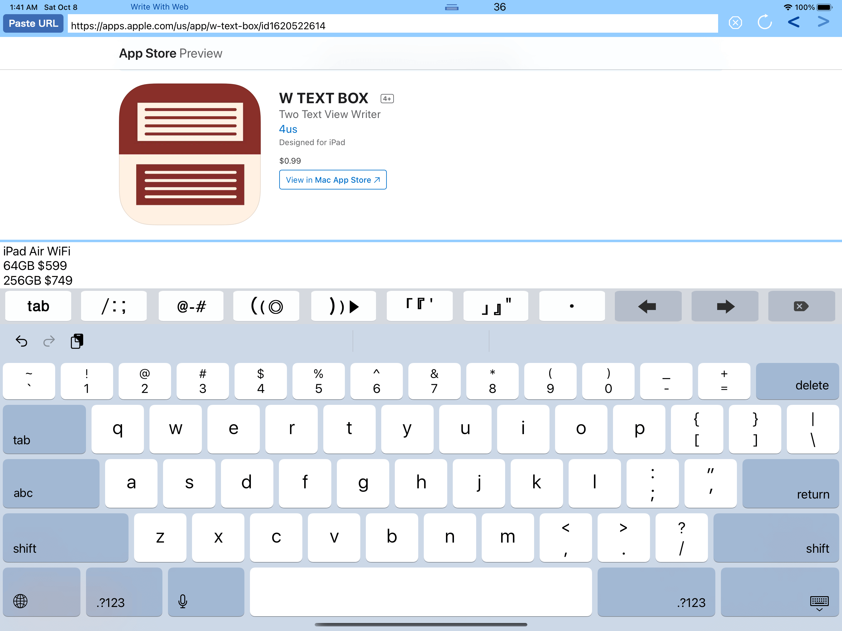This screenshot has height=631, width=842.
Task: Tap the bullet dot accessory key
Action: pyautogui.click(x=572, y=306)
